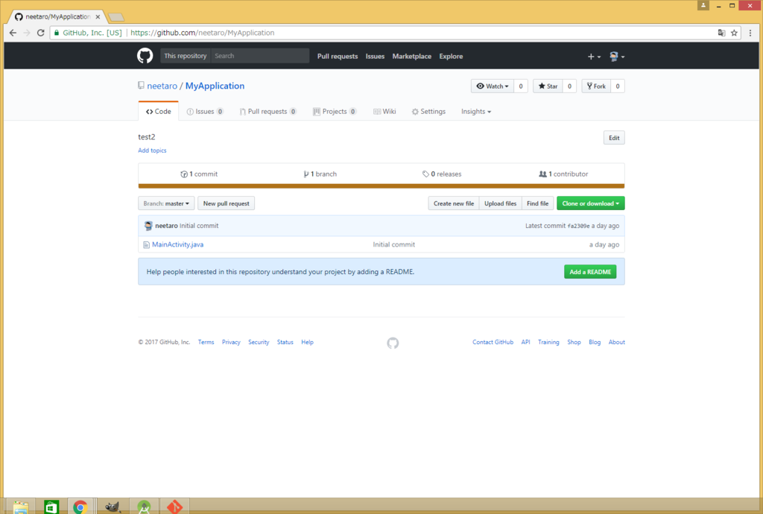763x514 pixels.
Task: Expand the Clone or download menu
Action: pos(590,203)
